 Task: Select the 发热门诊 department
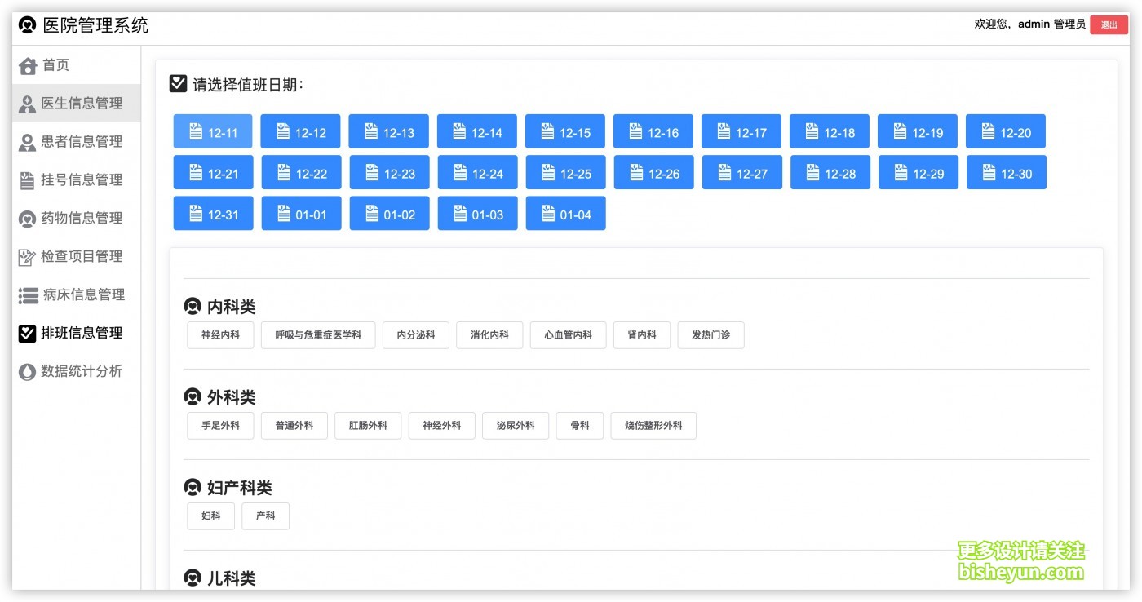[710, 335]
